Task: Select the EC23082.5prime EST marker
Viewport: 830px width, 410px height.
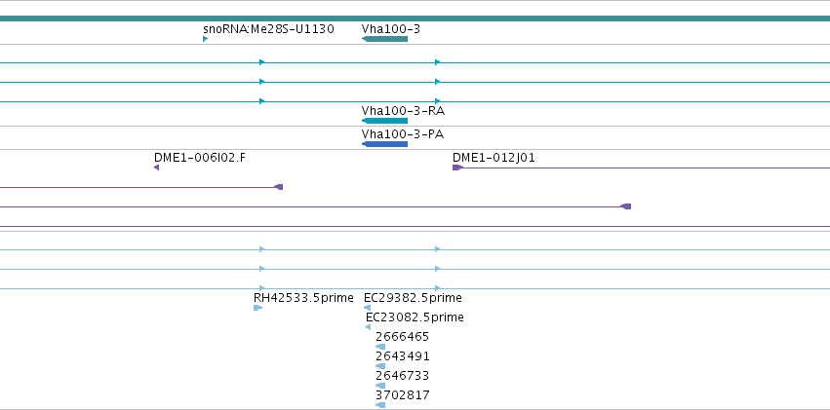Action: click(369, 327)
